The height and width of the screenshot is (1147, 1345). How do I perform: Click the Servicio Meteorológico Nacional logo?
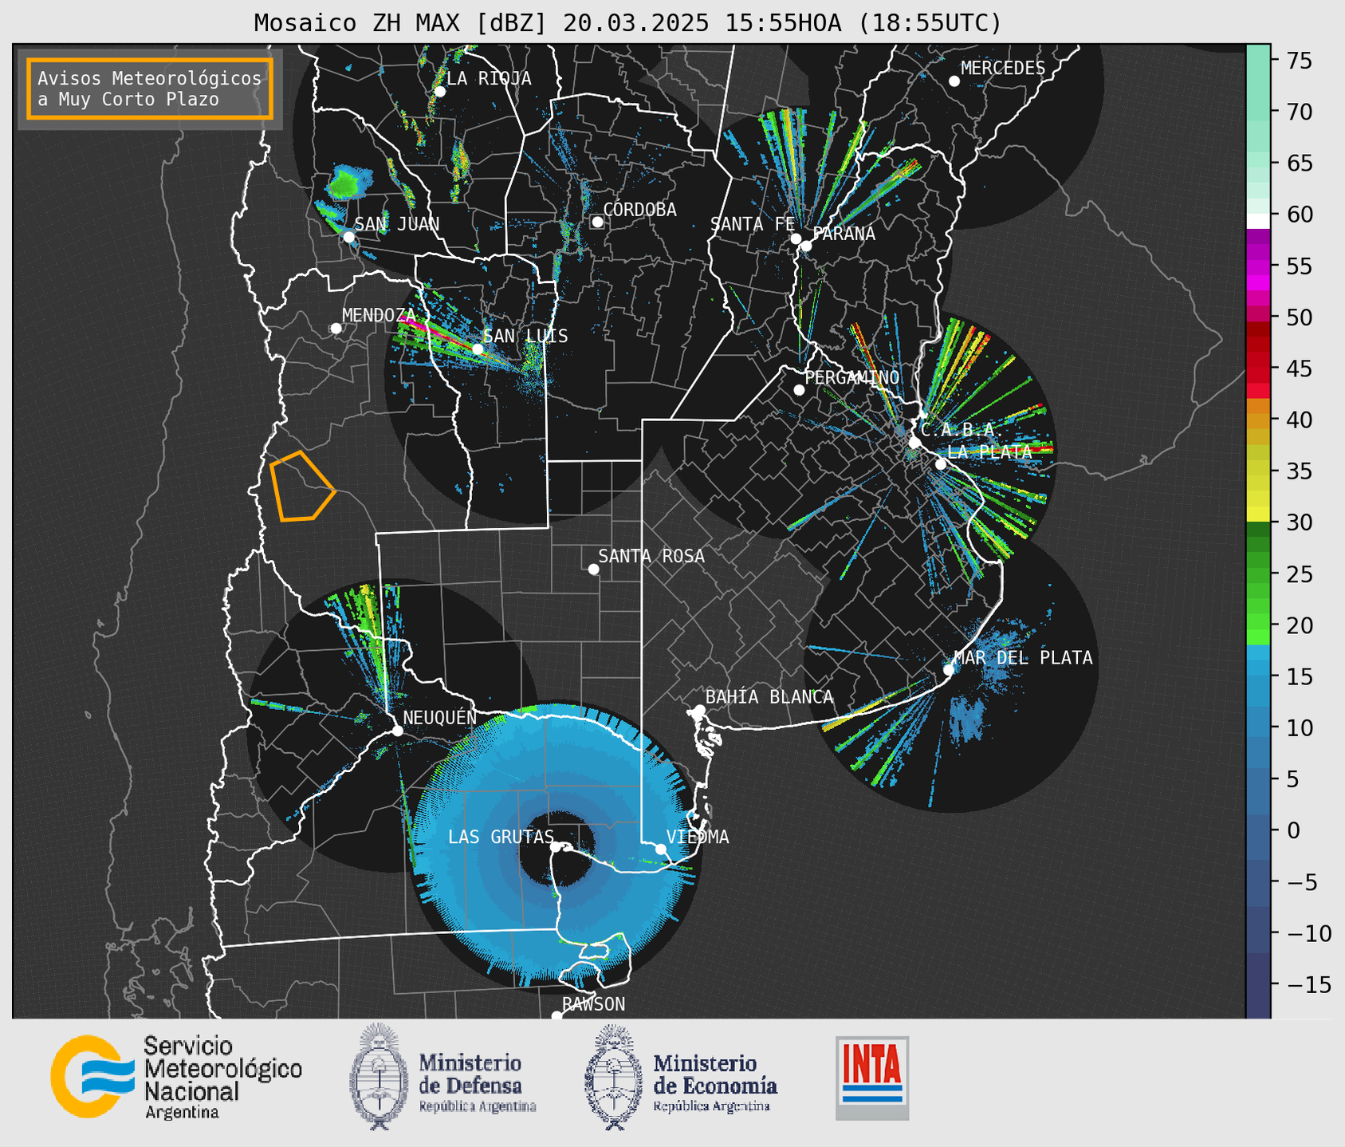tap(176, 1077)
